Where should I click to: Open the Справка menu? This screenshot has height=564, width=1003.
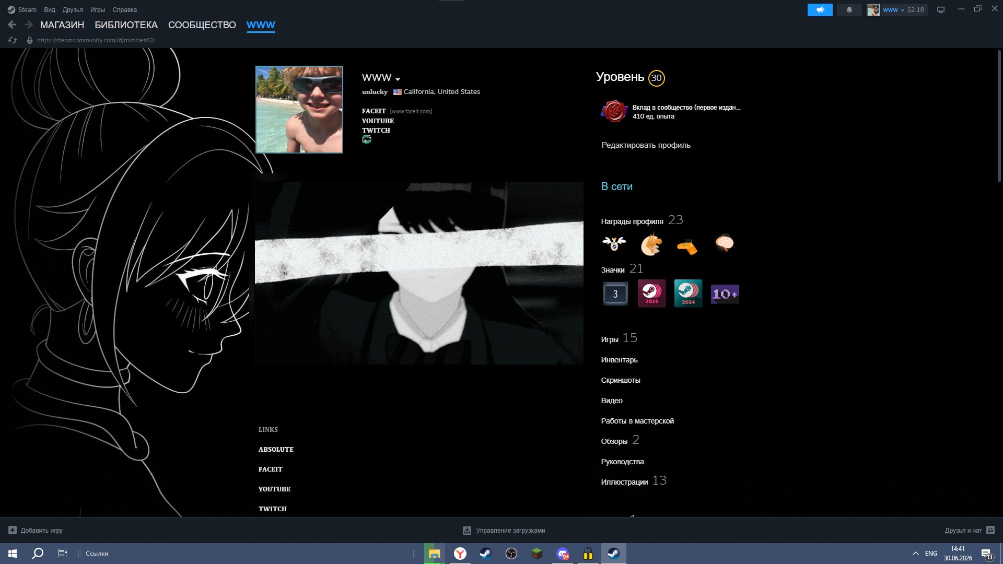tap(125, 9)
